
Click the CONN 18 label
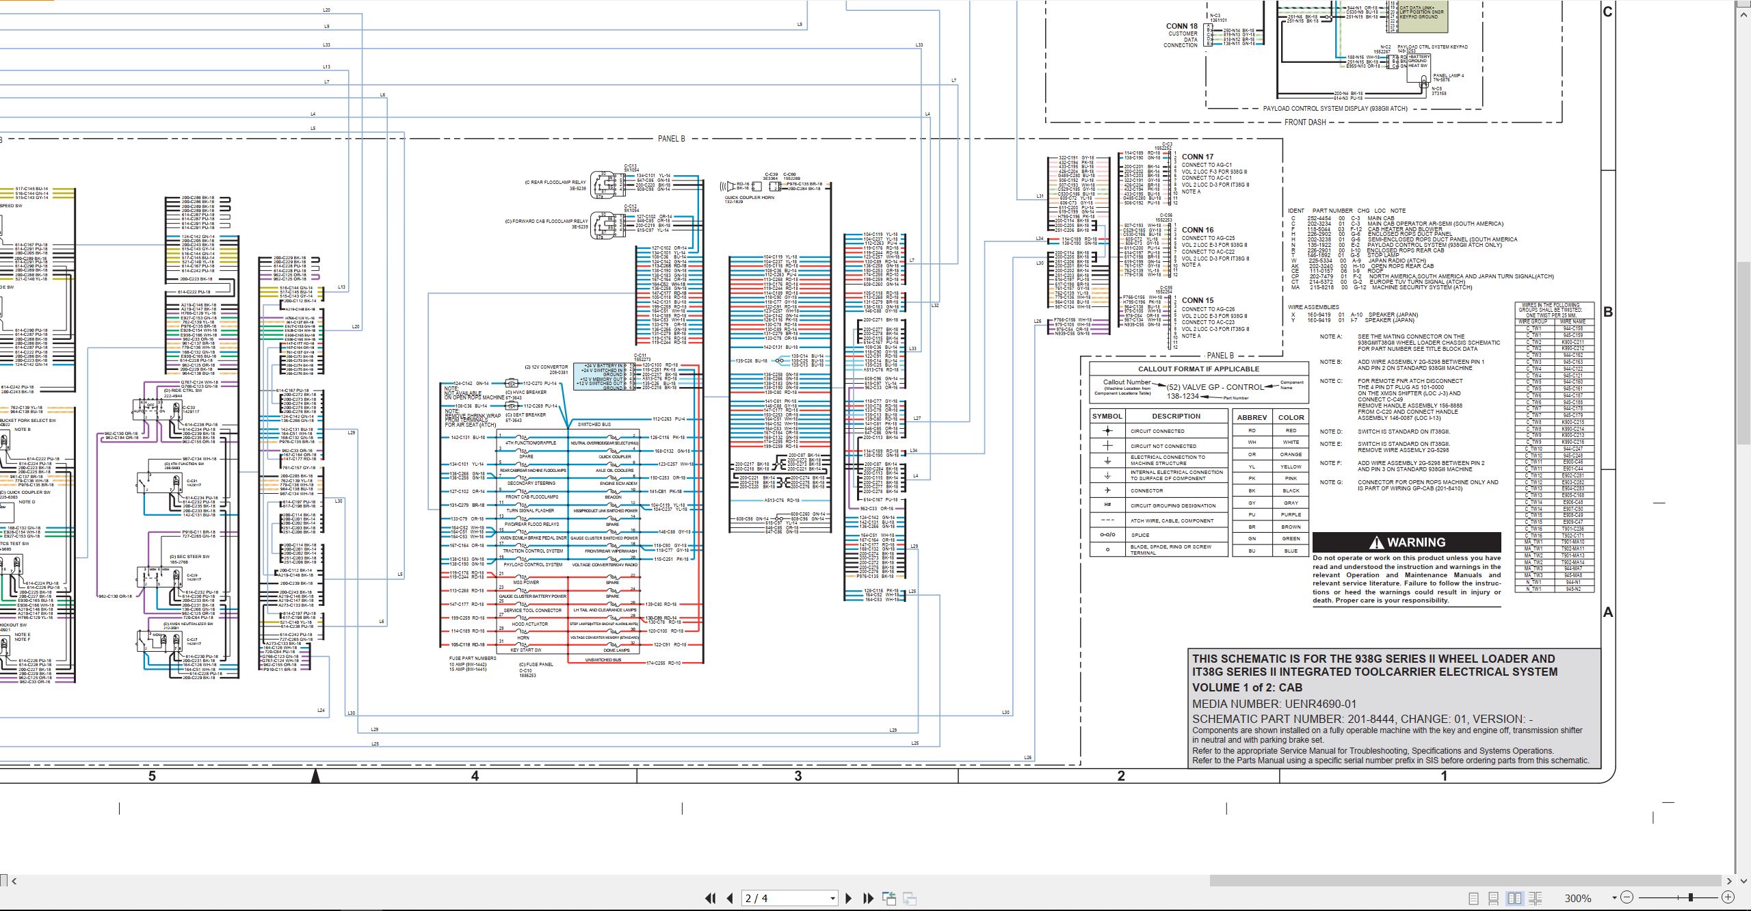(x=1182, y=26)
